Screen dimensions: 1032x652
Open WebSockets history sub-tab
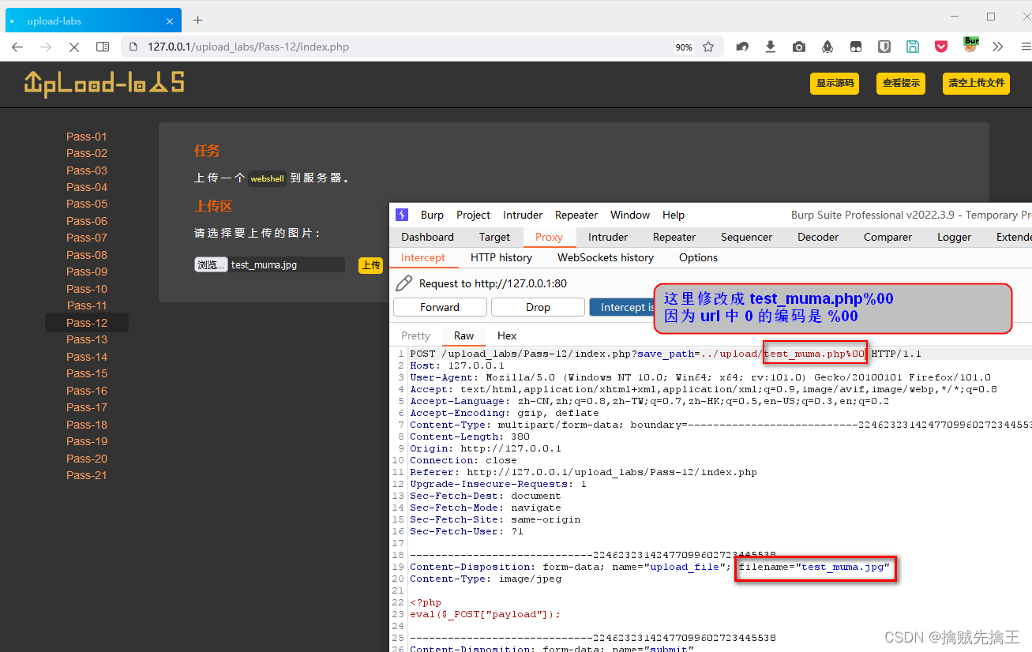(606, 257)
